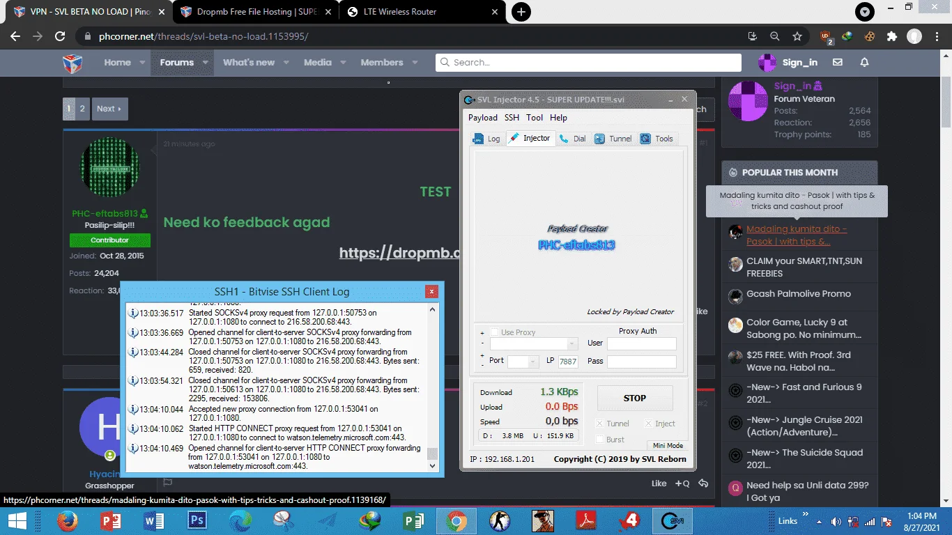This screenshot has height=535, width=952.
Task: Go to page 2 of the thread
Action: (82, 109)
